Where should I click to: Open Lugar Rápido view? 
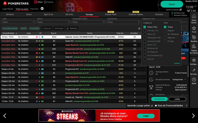click(x=8, y=9)
